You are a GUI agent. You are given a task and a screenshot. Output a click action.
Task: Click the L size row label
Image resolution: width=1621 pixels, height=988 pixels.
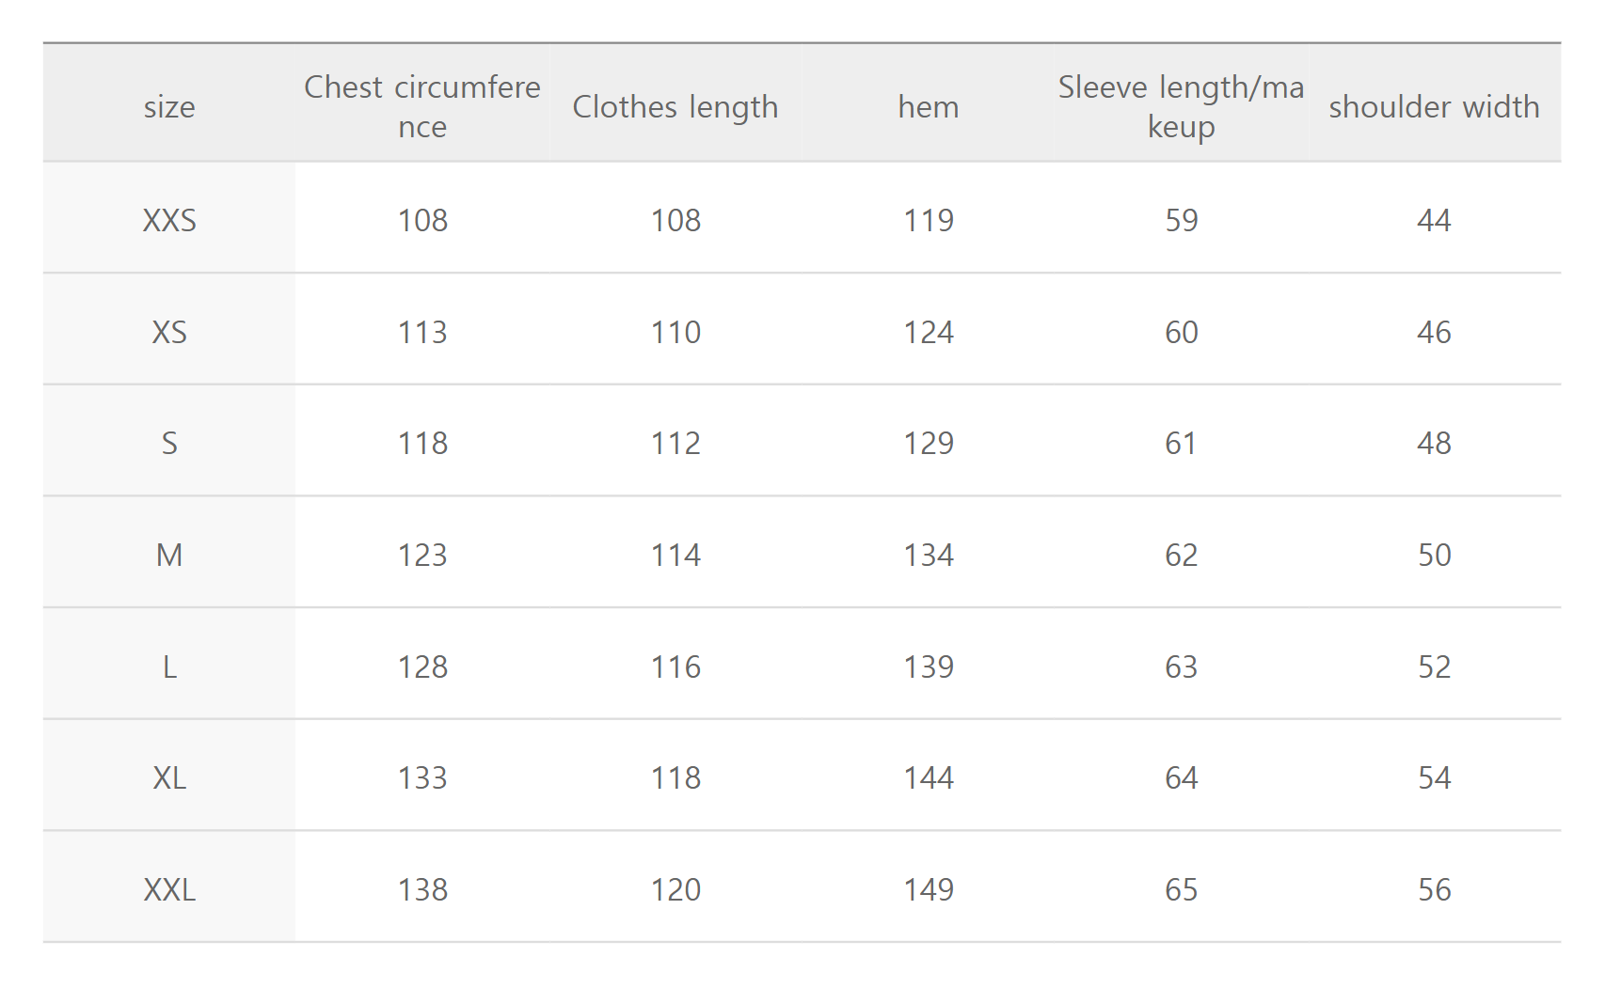[x=169, y=667]
